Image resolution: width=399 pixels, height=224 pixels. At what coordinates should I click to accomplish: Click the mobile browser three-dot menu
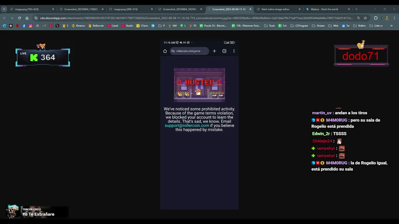234,51
